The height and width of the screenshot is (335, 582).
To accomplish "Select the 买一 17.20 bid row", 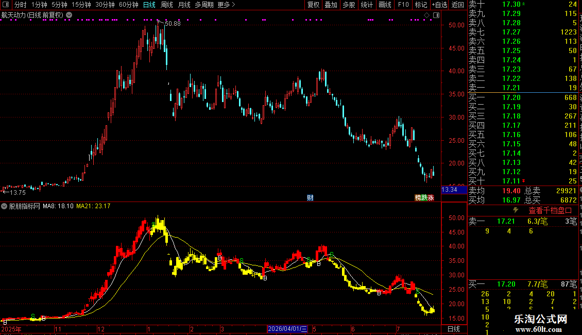I will 523,97.
